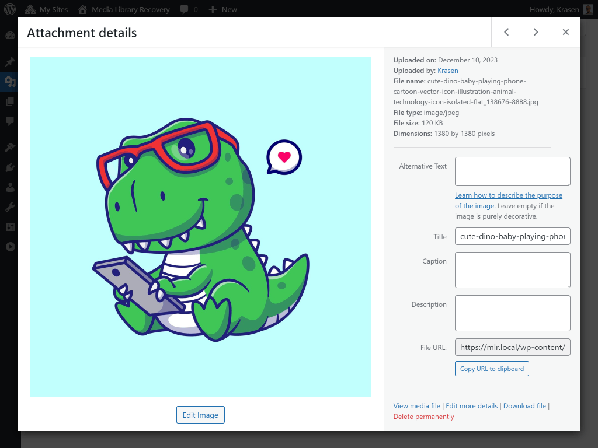Open the Krasen uploader profile link
The width and height of the screenshot is (598, 448).
[448, 71]
